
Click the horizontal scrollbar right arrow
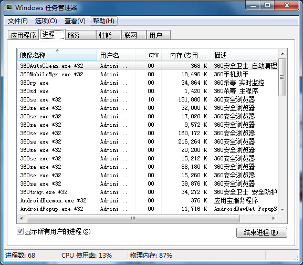[x=273, y=218]
